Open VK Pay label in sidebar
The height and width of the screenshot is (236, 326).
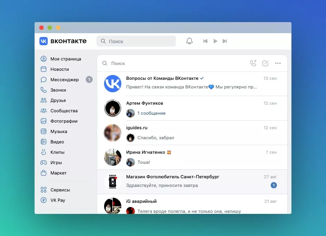coord(58,200)
